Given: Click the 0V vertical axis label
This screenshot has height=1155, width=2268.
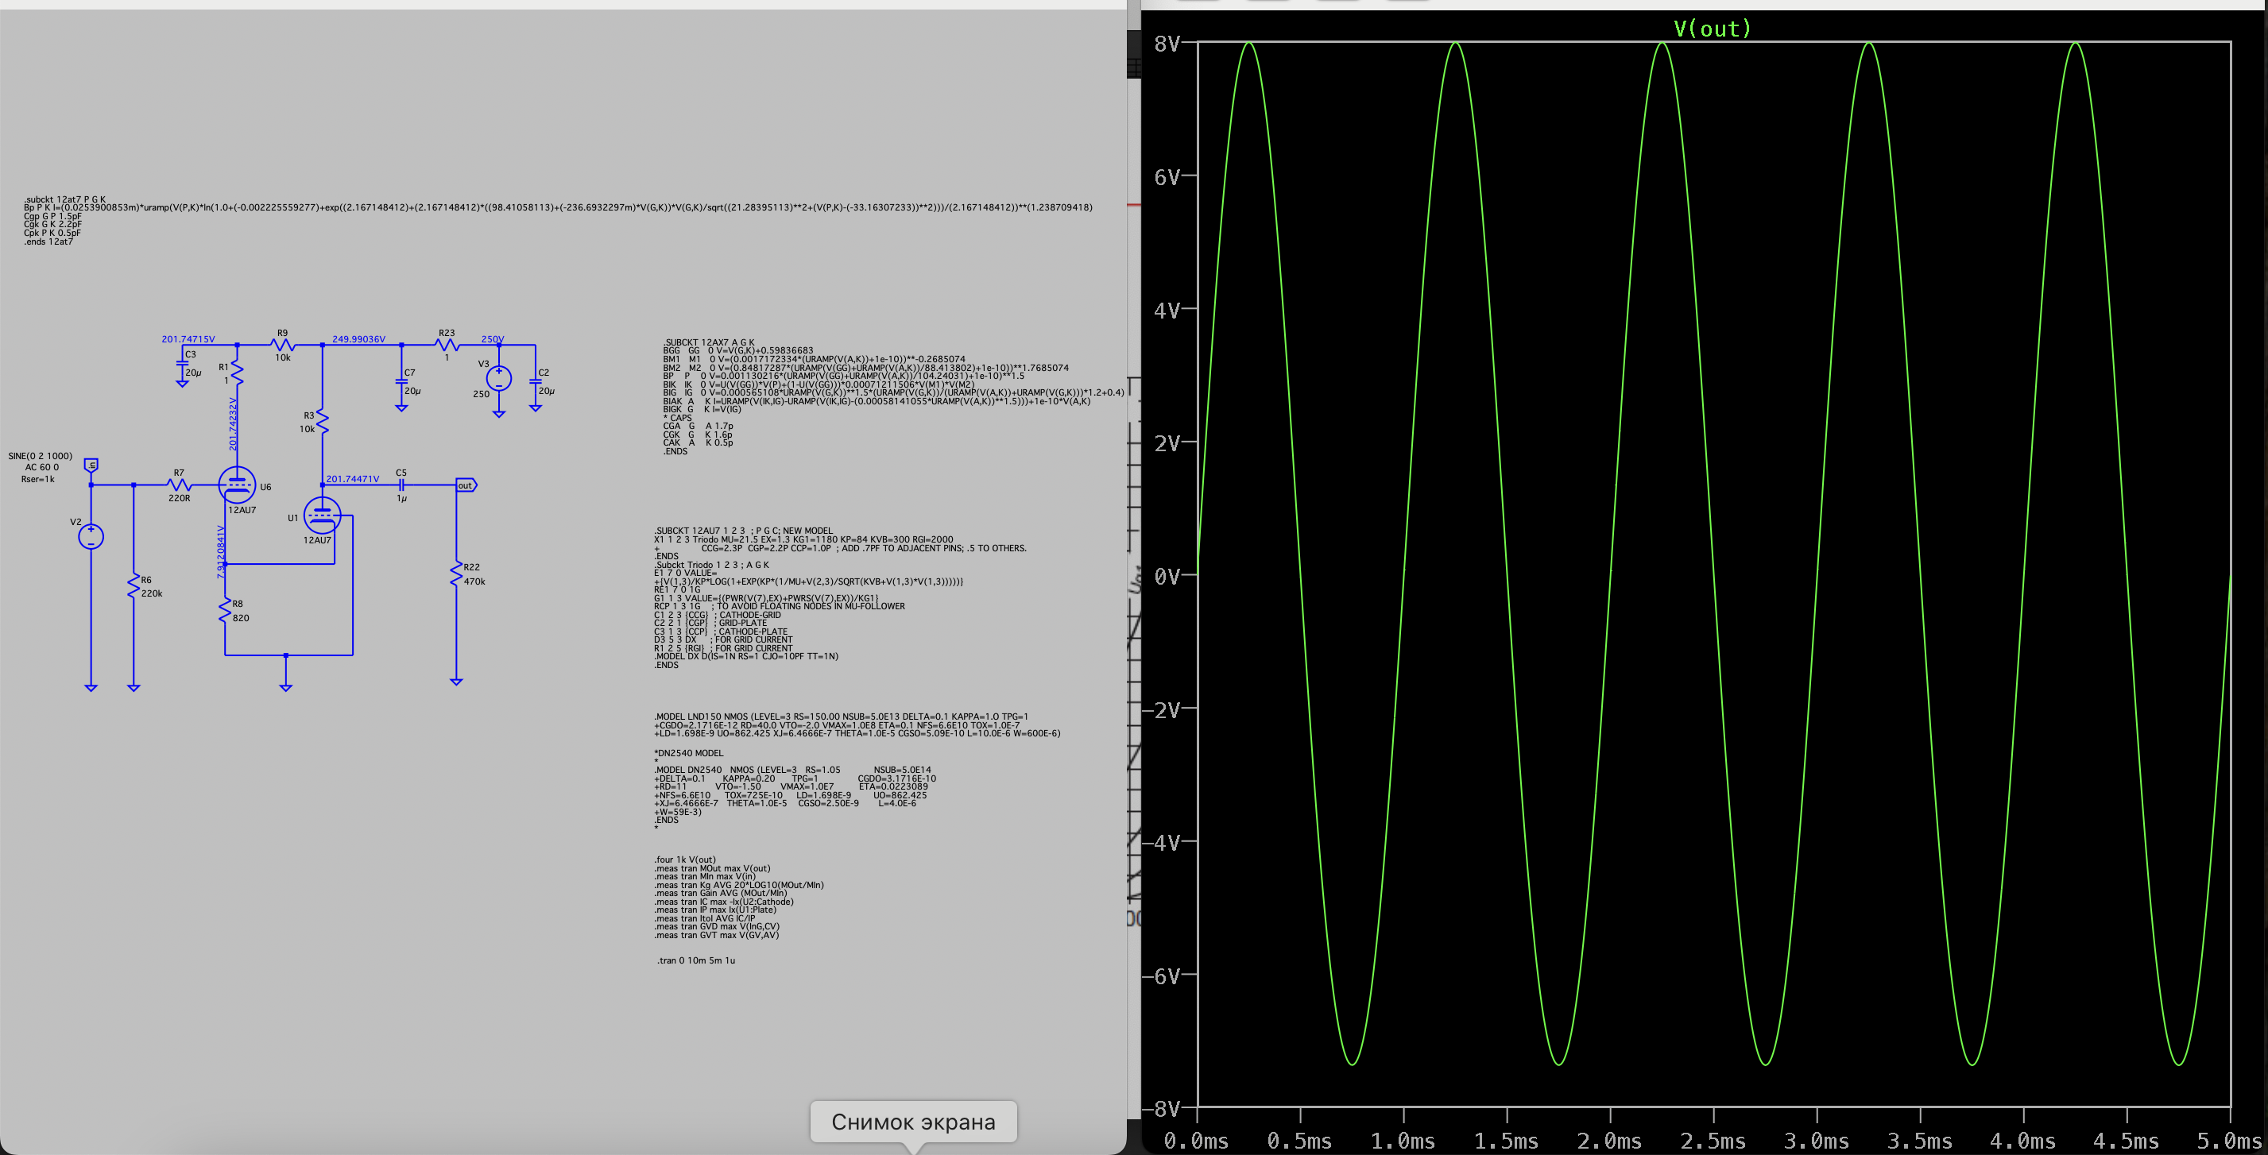Looking at the screenshot, I should tap(1166, 577).
